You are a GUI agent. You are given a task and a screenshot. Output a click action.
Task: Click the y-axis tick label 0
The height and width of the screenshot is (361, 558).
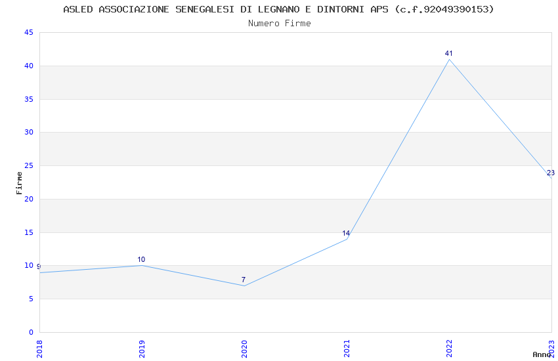point(32,333)
